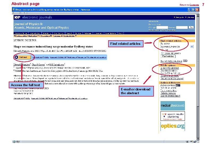
Task: Click the vertical scrollbar thumb
Action: point(198,61)
